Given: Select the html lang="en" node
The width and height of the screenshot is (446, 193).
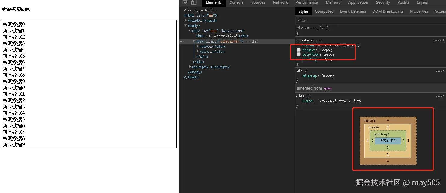Looking at the screenshot, I should pyautogui.click(x=200, y=15).
